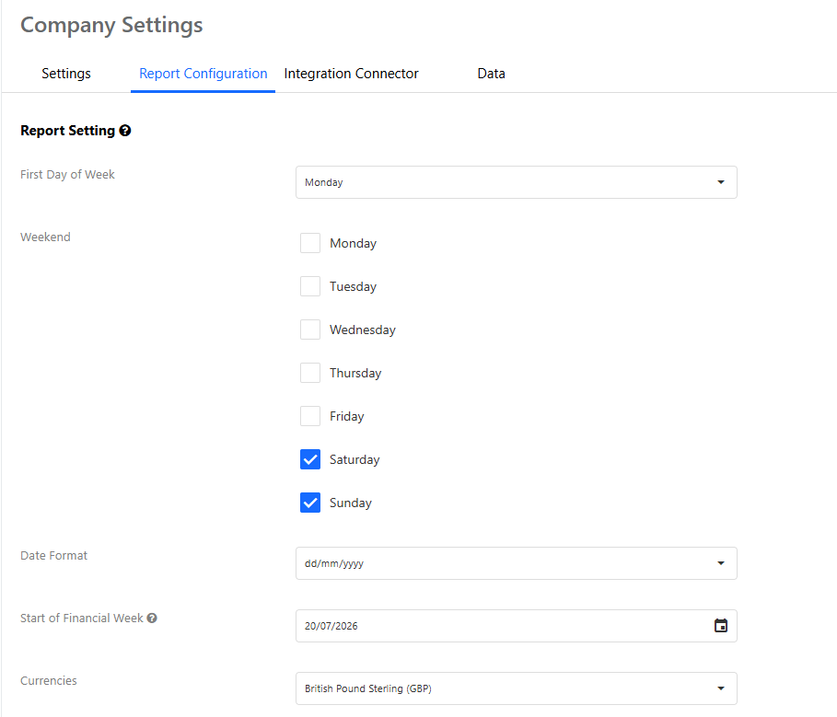837x717 pixels.
Task: Uncheck the Sunday weekend checkbox
Action: point(310,503)
